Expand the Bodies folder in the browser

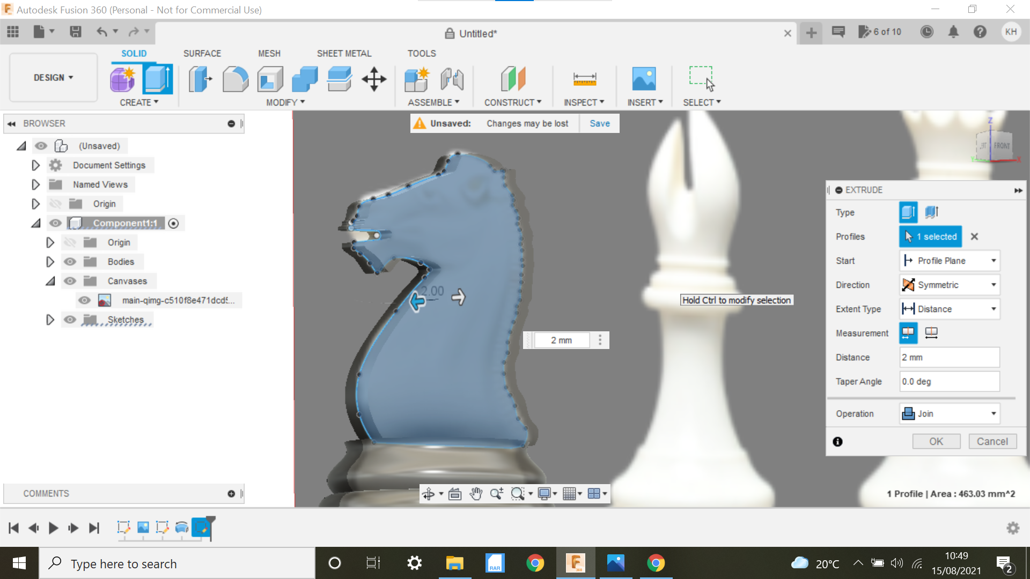click(50, 262)
